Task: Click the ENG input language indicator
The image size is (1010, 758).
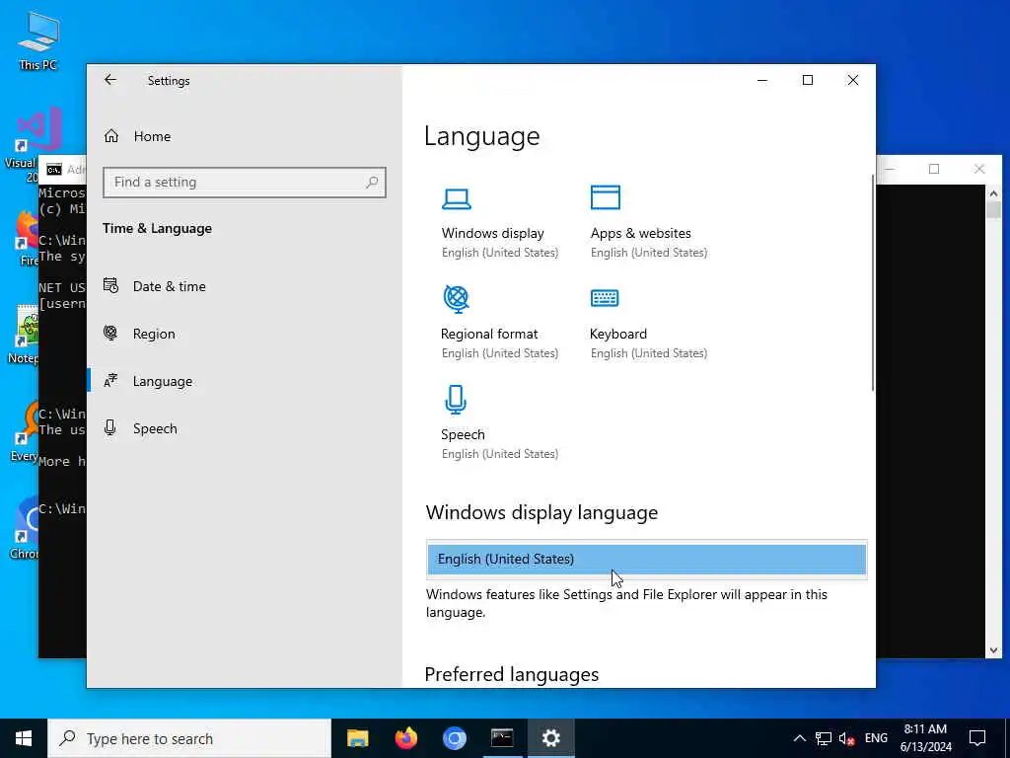Action: point(876,738)
